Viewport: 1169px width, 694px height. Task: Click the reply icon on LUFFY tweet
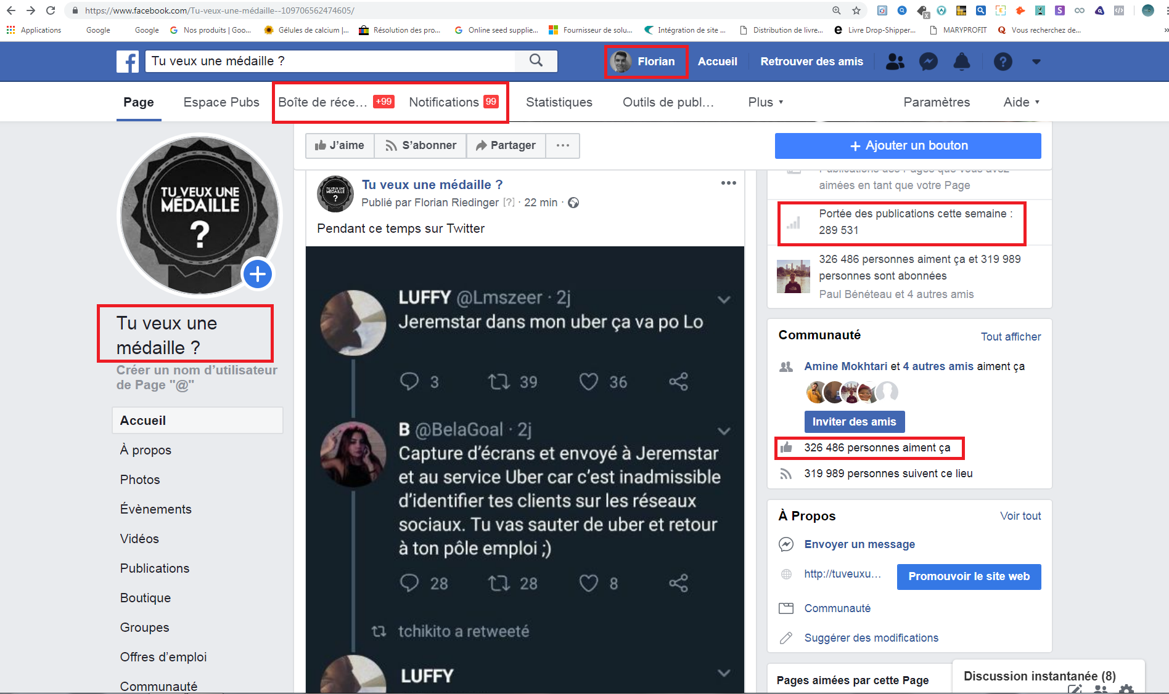pyautogui.click(x=409, y=382)
